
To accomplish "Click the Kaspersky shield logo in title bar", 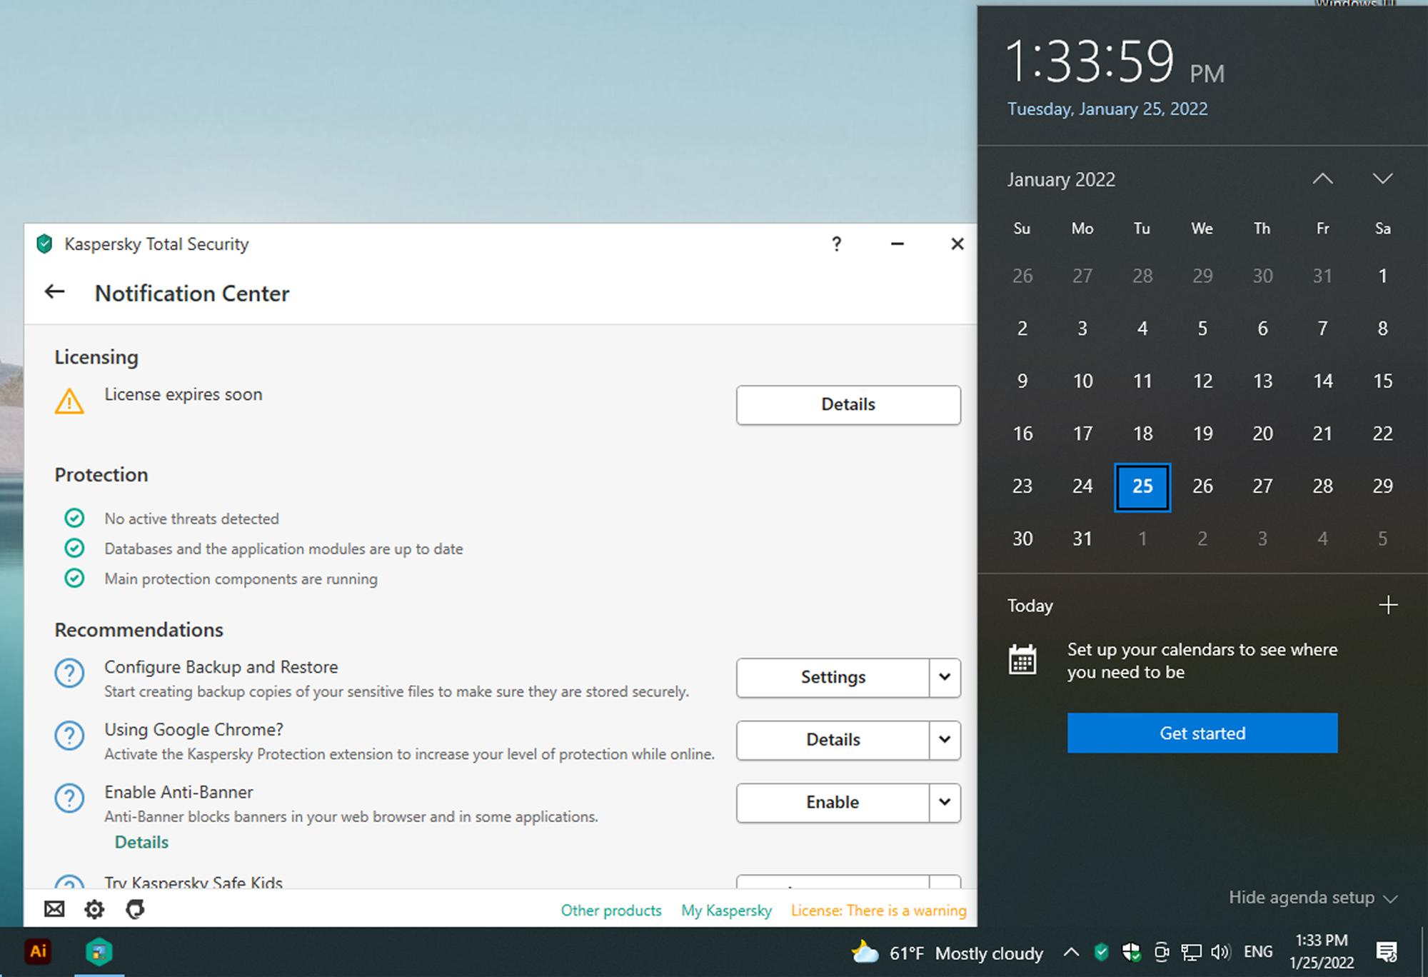I will click(44, 244).
